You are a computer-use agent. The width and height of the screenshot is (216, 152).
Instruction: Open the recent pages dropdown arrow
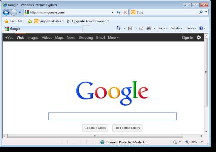coord(20,12)
